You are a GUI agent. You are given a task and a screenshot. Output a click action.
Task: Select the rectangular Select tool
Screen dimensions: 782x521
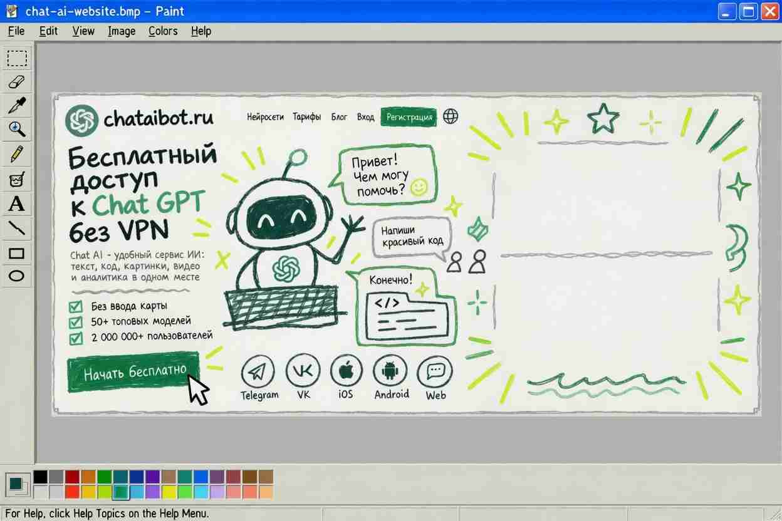pyautogui.click(x=17, y=58)
